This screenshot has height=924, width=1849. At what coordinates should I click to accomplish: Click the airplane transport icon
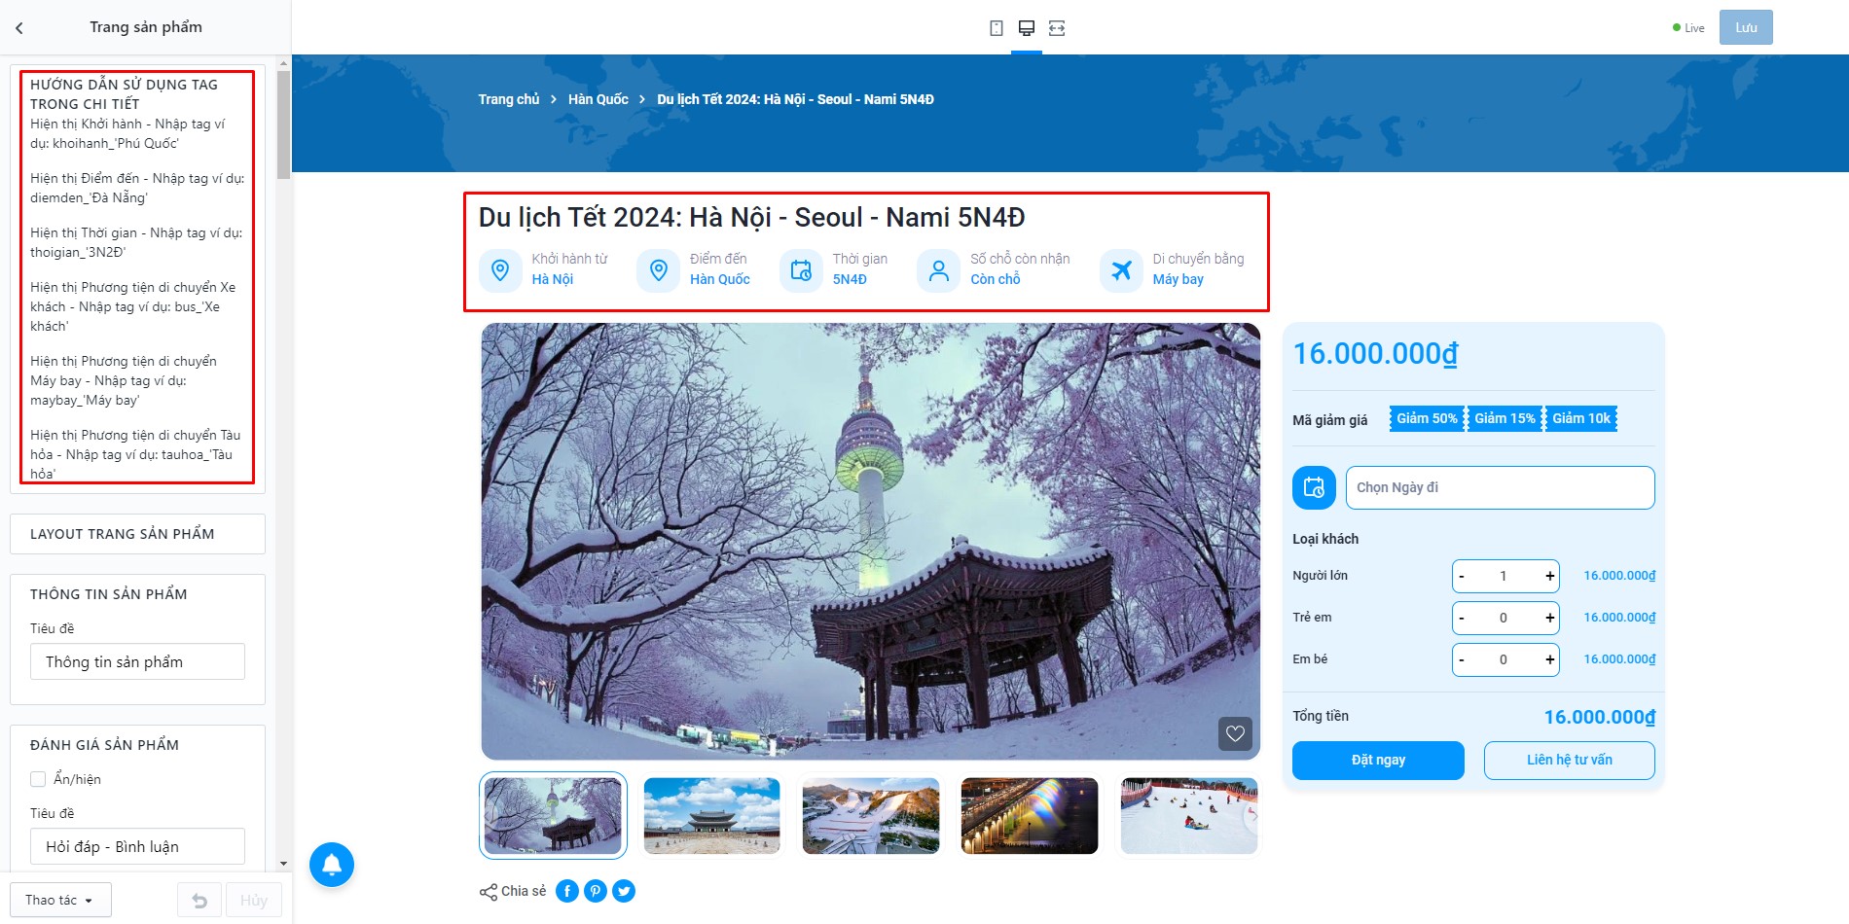point(1121,269)
